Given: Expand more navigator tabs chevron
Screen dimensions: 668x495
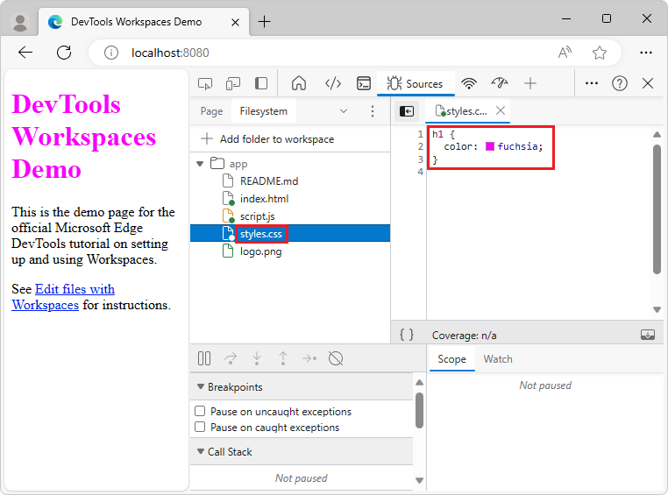Looking at the screenshot, I should pyautogui.click(x=344, y=111).
